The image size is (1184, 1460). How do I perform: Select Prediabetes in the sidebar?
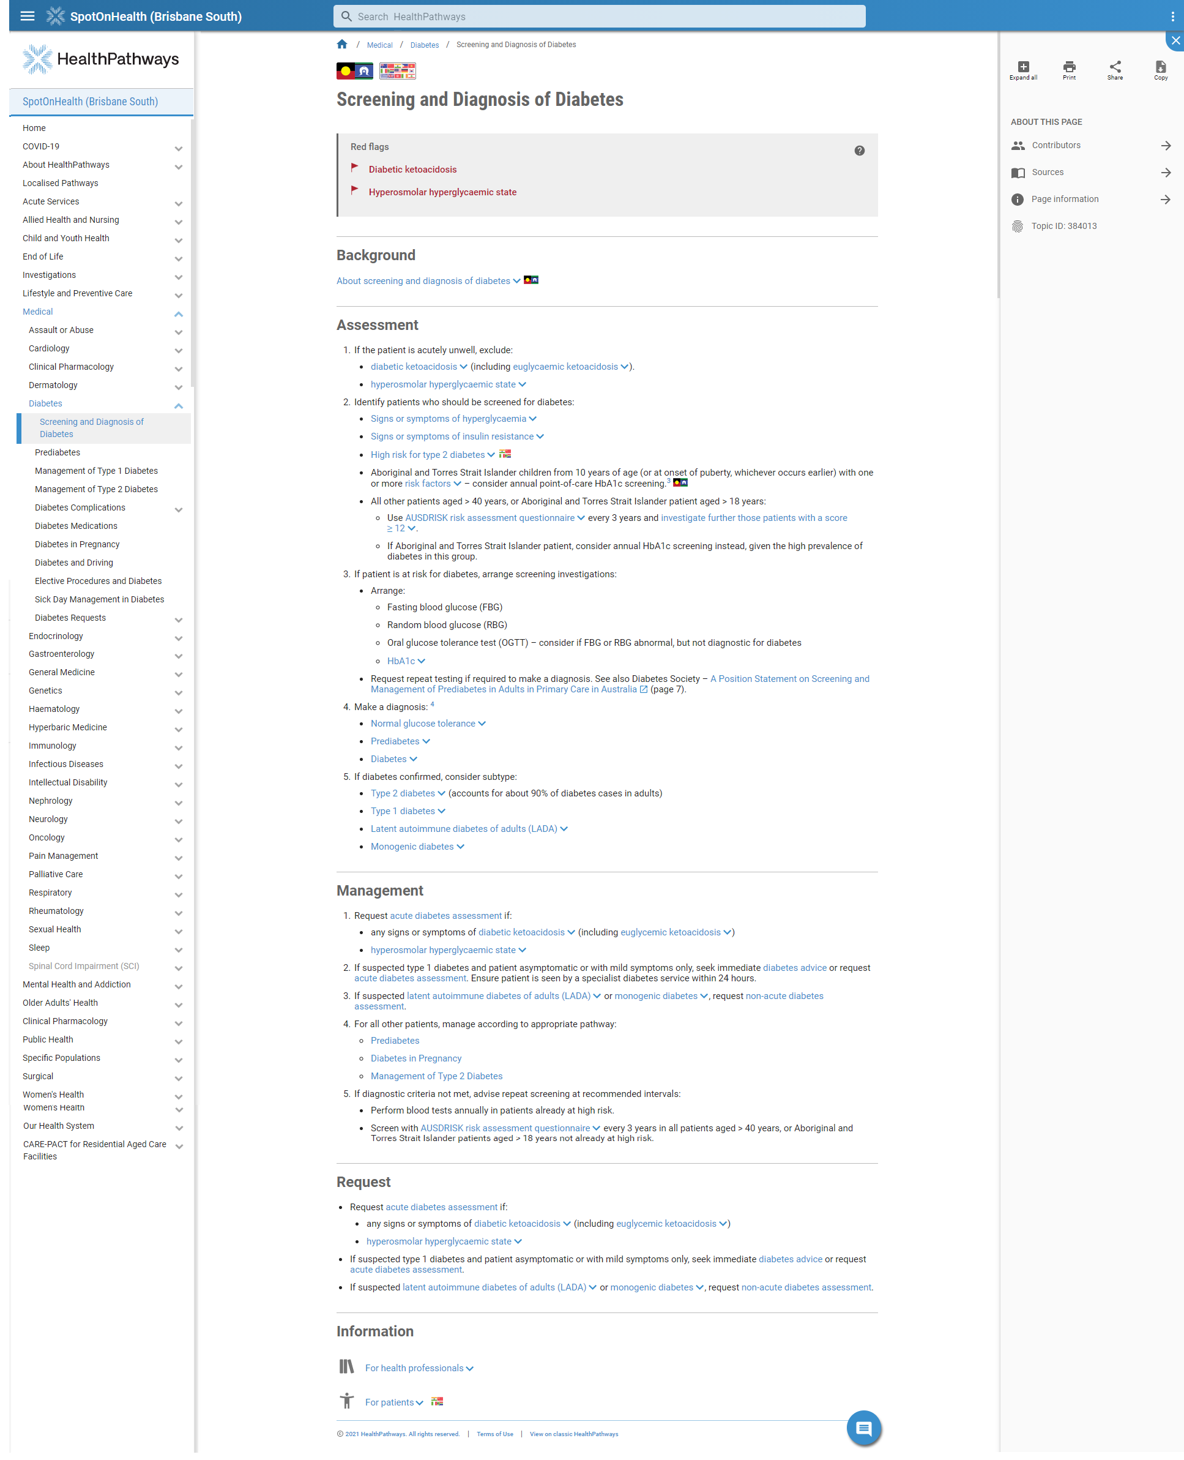[x=58, y=452]
